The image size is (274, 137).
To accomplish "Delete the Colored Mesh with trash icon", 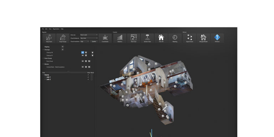I will 86,67.
